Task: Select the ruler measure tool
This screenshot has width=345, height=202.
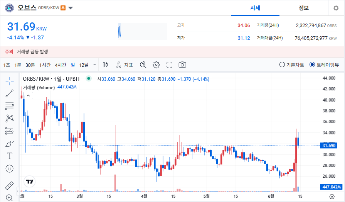Action: tap(10, 185)
